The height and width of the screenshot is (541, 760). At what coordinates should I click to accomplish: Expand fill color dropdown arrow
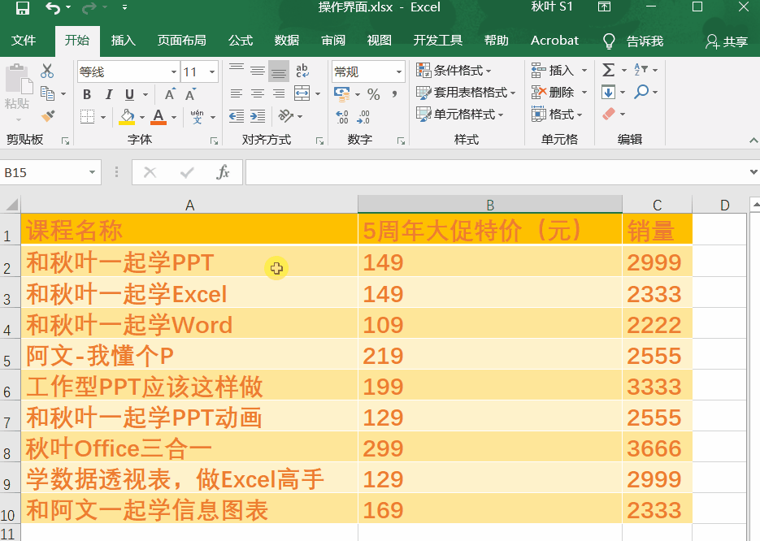(142, 117)
